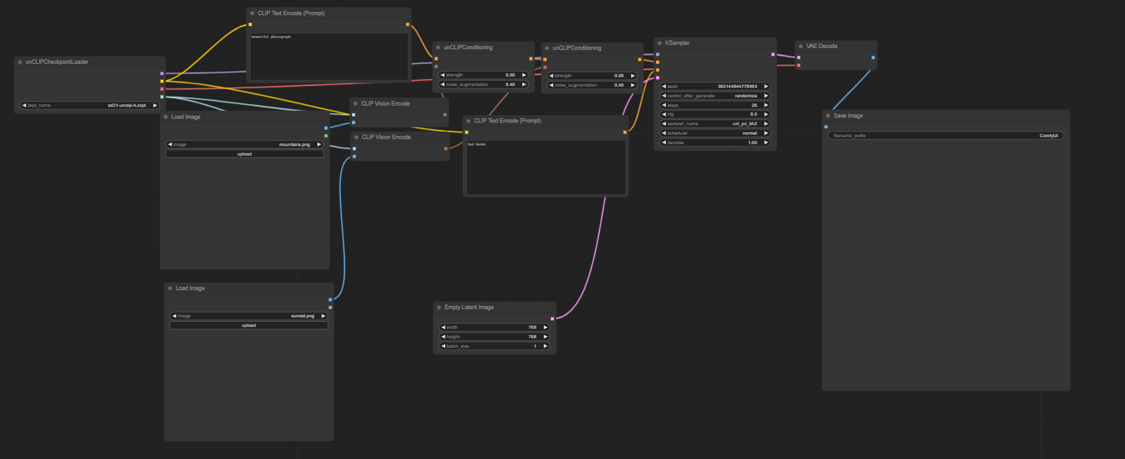Click the Save Image node title
Image resolution: width=1125 pixels, height=459 pixels.
(848, 116)
